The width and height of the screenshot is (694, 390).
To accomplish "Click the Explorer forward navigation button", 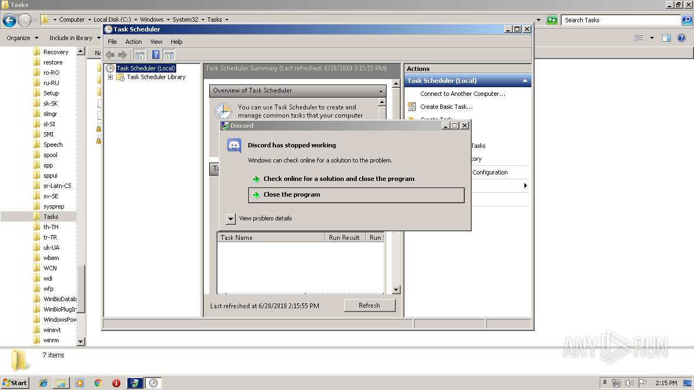I will click(x=24, y=21).
